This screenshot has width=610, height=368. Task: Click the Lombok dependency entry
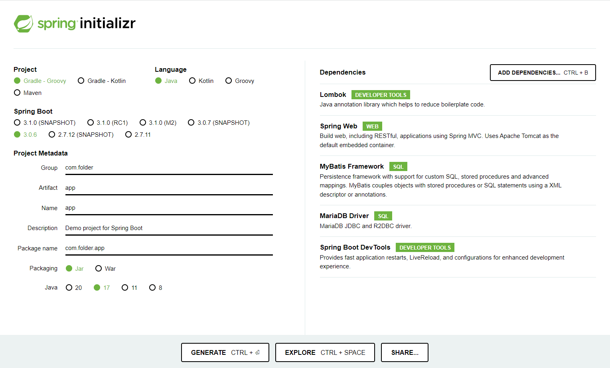[458, 100]
